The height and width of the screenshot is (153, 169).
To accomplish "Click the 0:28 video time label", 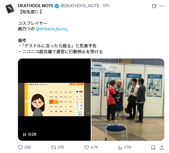I will click(x=32, y=134).
